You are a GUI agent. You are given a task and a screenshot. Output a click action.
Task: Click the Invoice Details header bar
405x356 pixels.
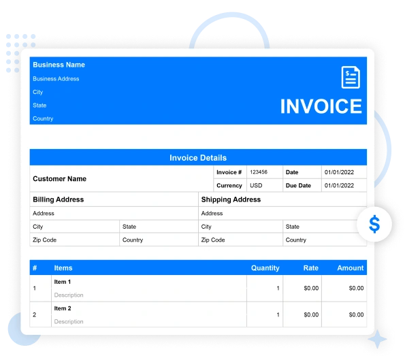click(198, 157)
